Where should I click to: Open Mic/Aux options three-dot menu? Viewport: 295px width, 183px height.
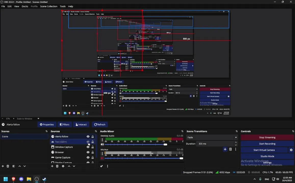pyautogui.click(x=102, y=154)
